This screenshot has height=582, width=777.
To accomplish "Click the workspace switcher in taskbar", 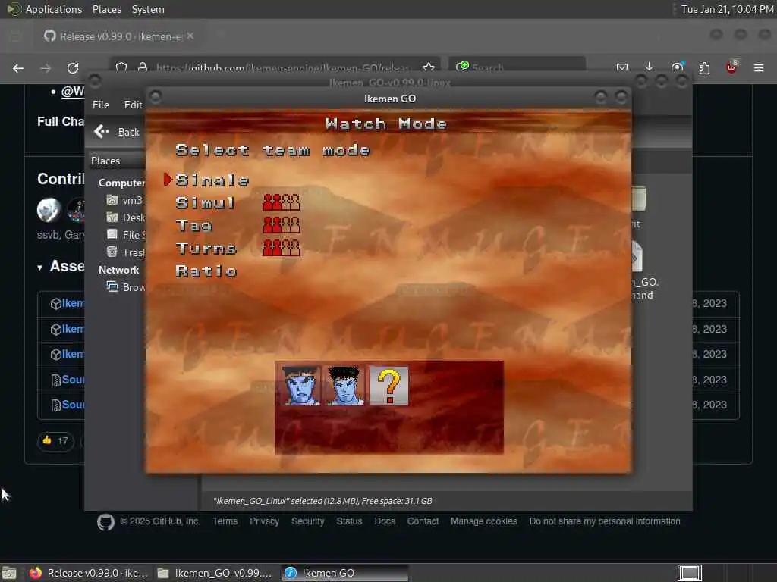I will coord(689,573).
